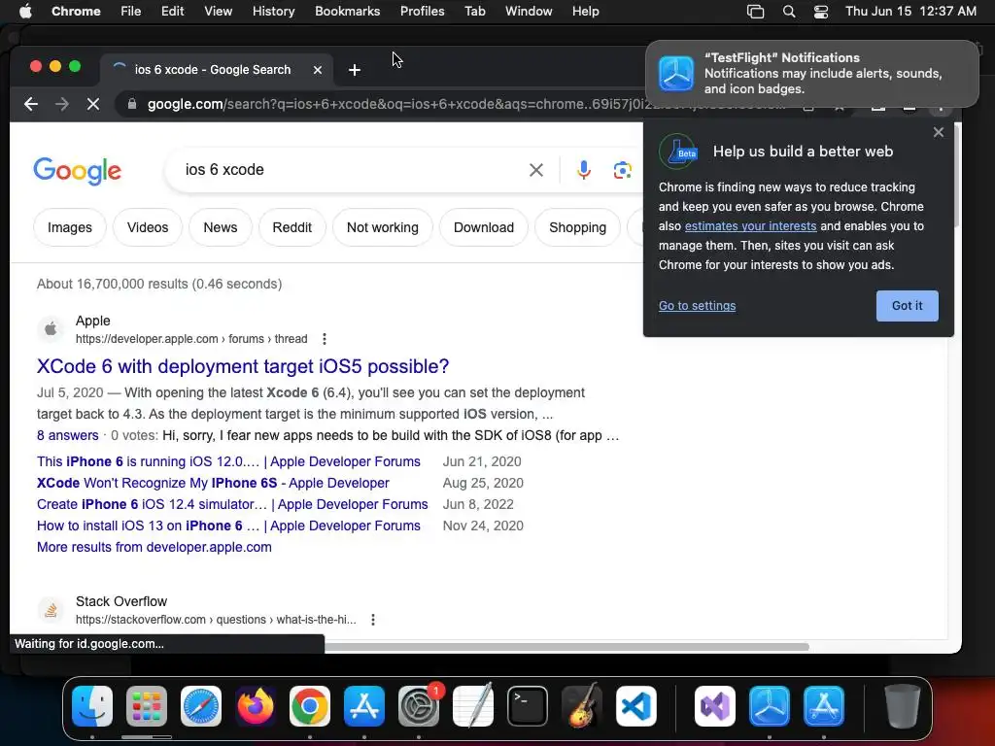Viewport: 995px width, 746px height.
Task: Click the horizontal scrollbar at page bottom
Action: [x=566, y=647]
